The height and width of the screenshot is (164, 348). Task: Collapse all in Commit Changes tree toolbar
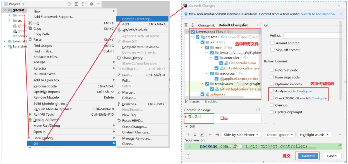(192, 25)
